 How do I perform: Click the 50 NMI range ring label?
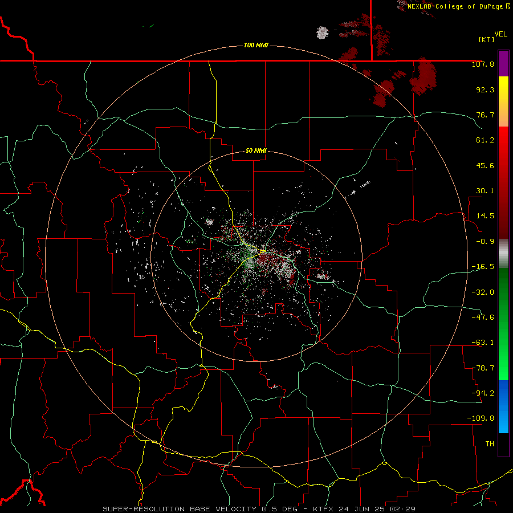coord(256,150)
